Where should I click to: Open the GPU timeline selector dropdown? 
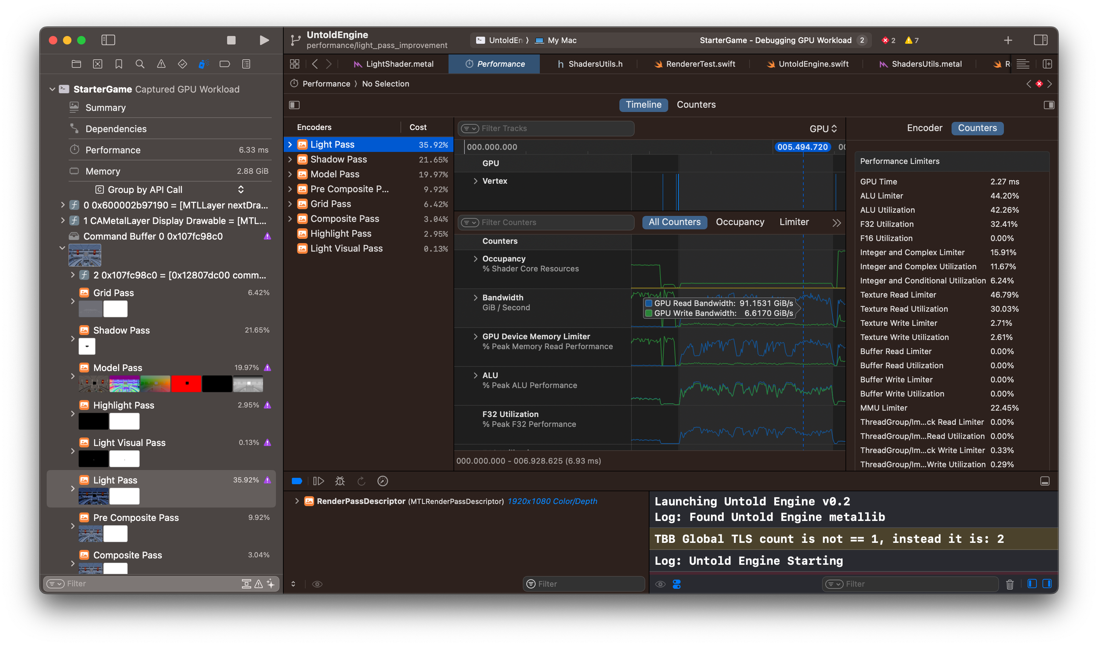click(823, 129)
